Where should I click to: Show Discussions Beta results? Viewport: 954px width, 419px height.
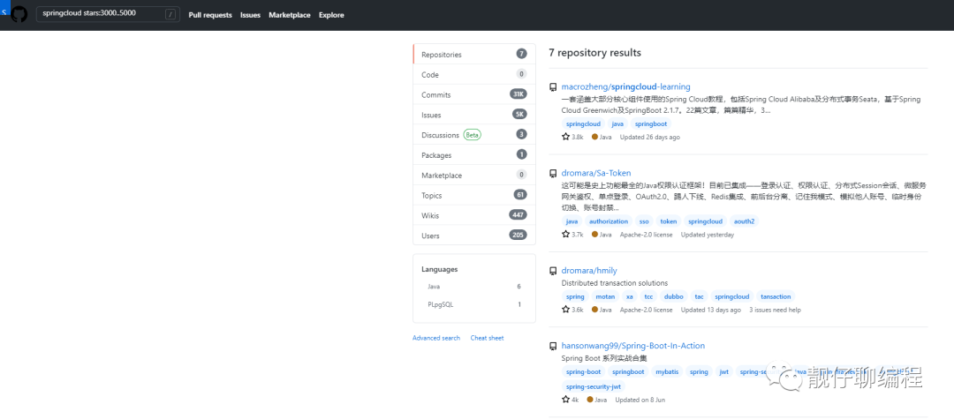(474, 134)
